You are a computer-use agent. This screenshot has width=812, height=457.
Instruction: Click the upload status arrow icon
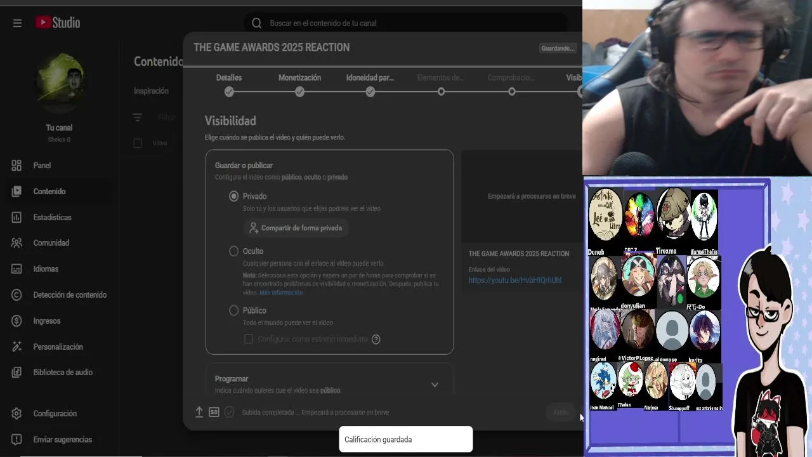tap(199, 412)
